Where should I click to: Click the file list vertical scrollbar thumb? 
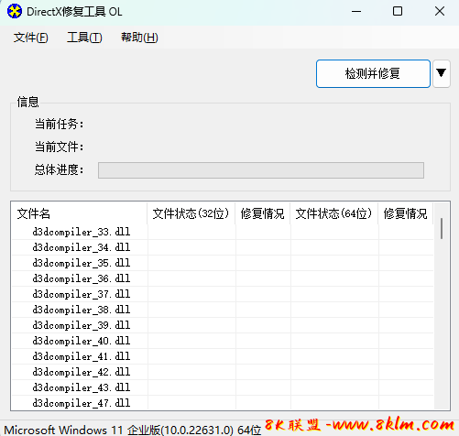pos(442,228)
